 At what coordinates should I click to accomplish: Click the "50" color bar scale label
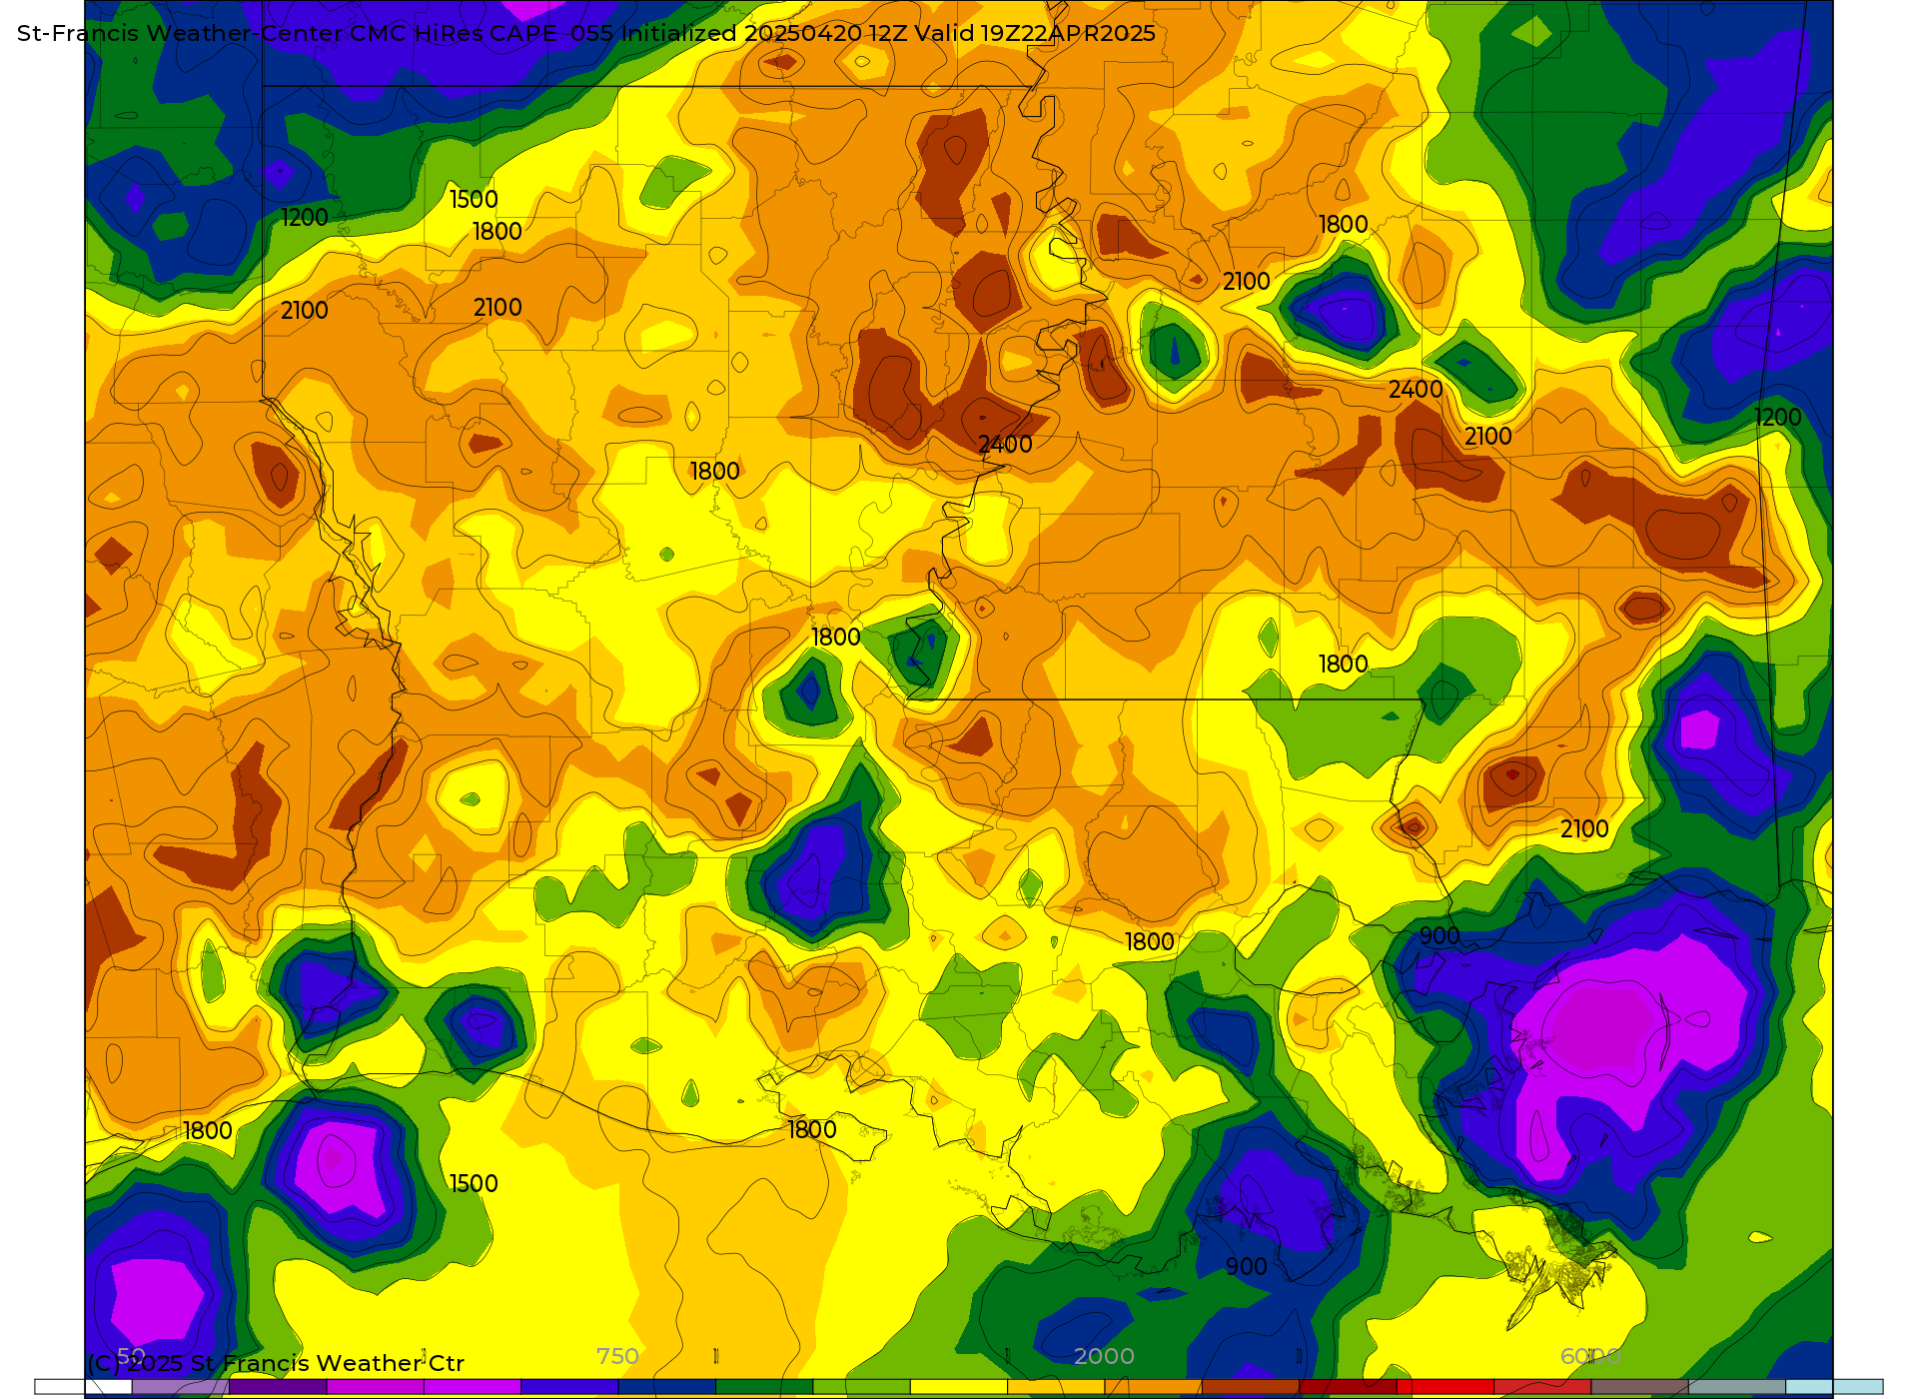pos(131,1356)
